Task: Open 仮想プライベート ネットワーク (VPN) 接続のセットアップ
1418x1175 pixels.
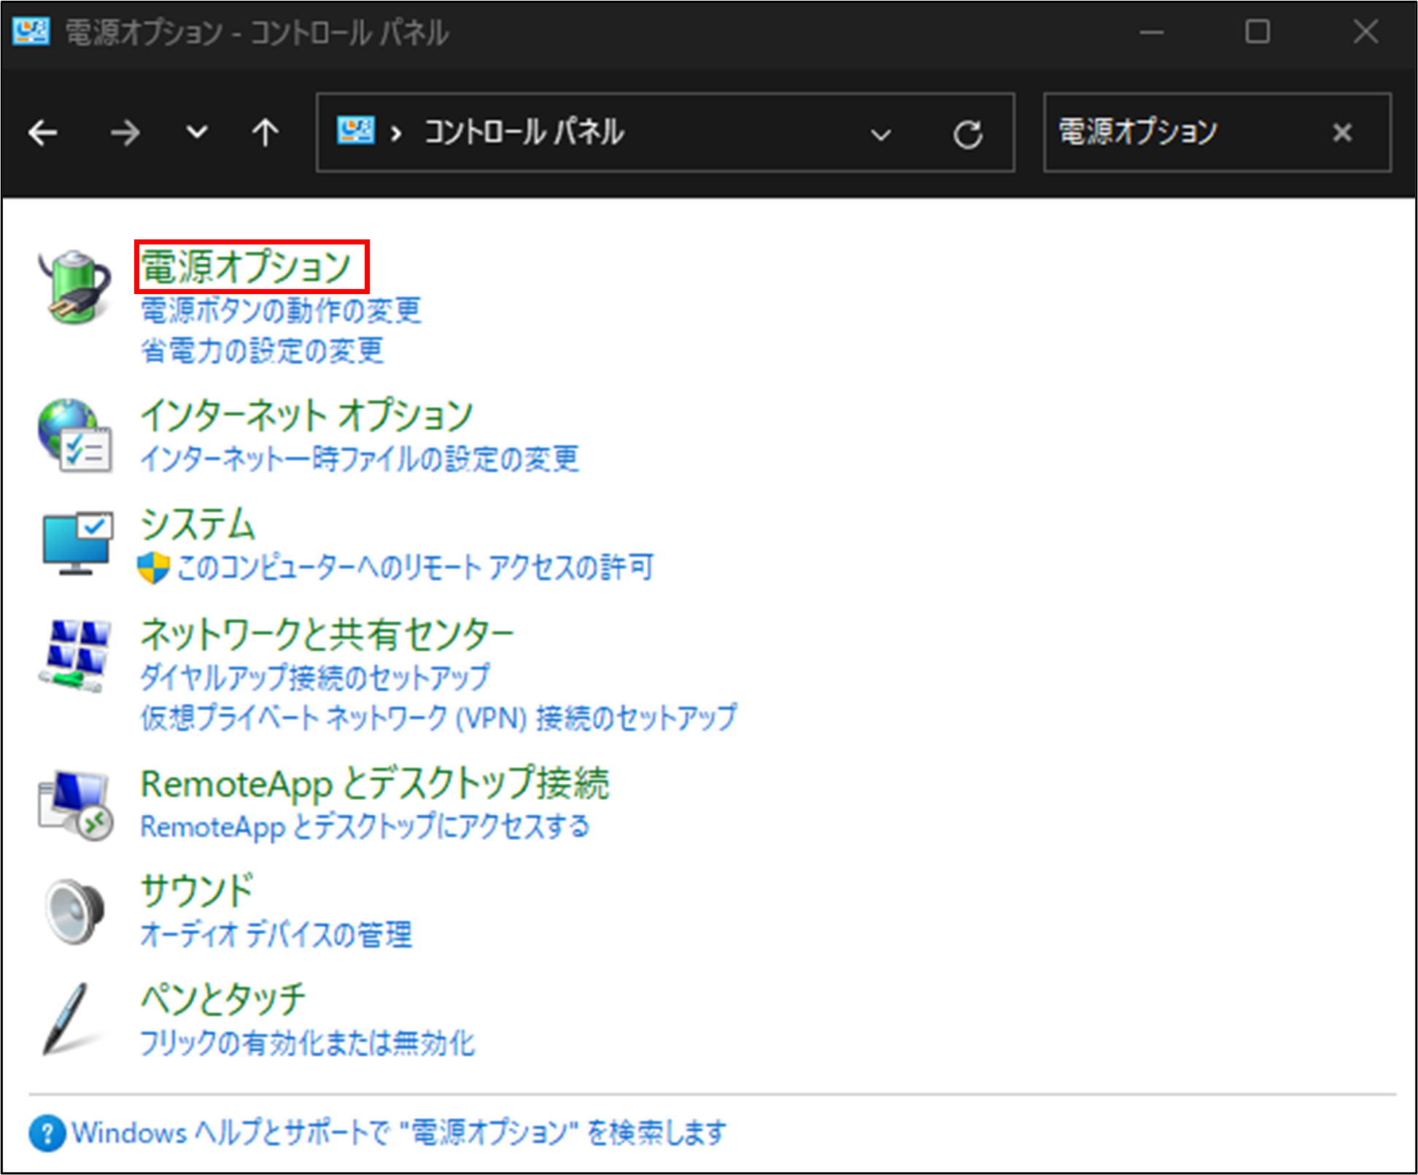Action: (x=438, y=718)
